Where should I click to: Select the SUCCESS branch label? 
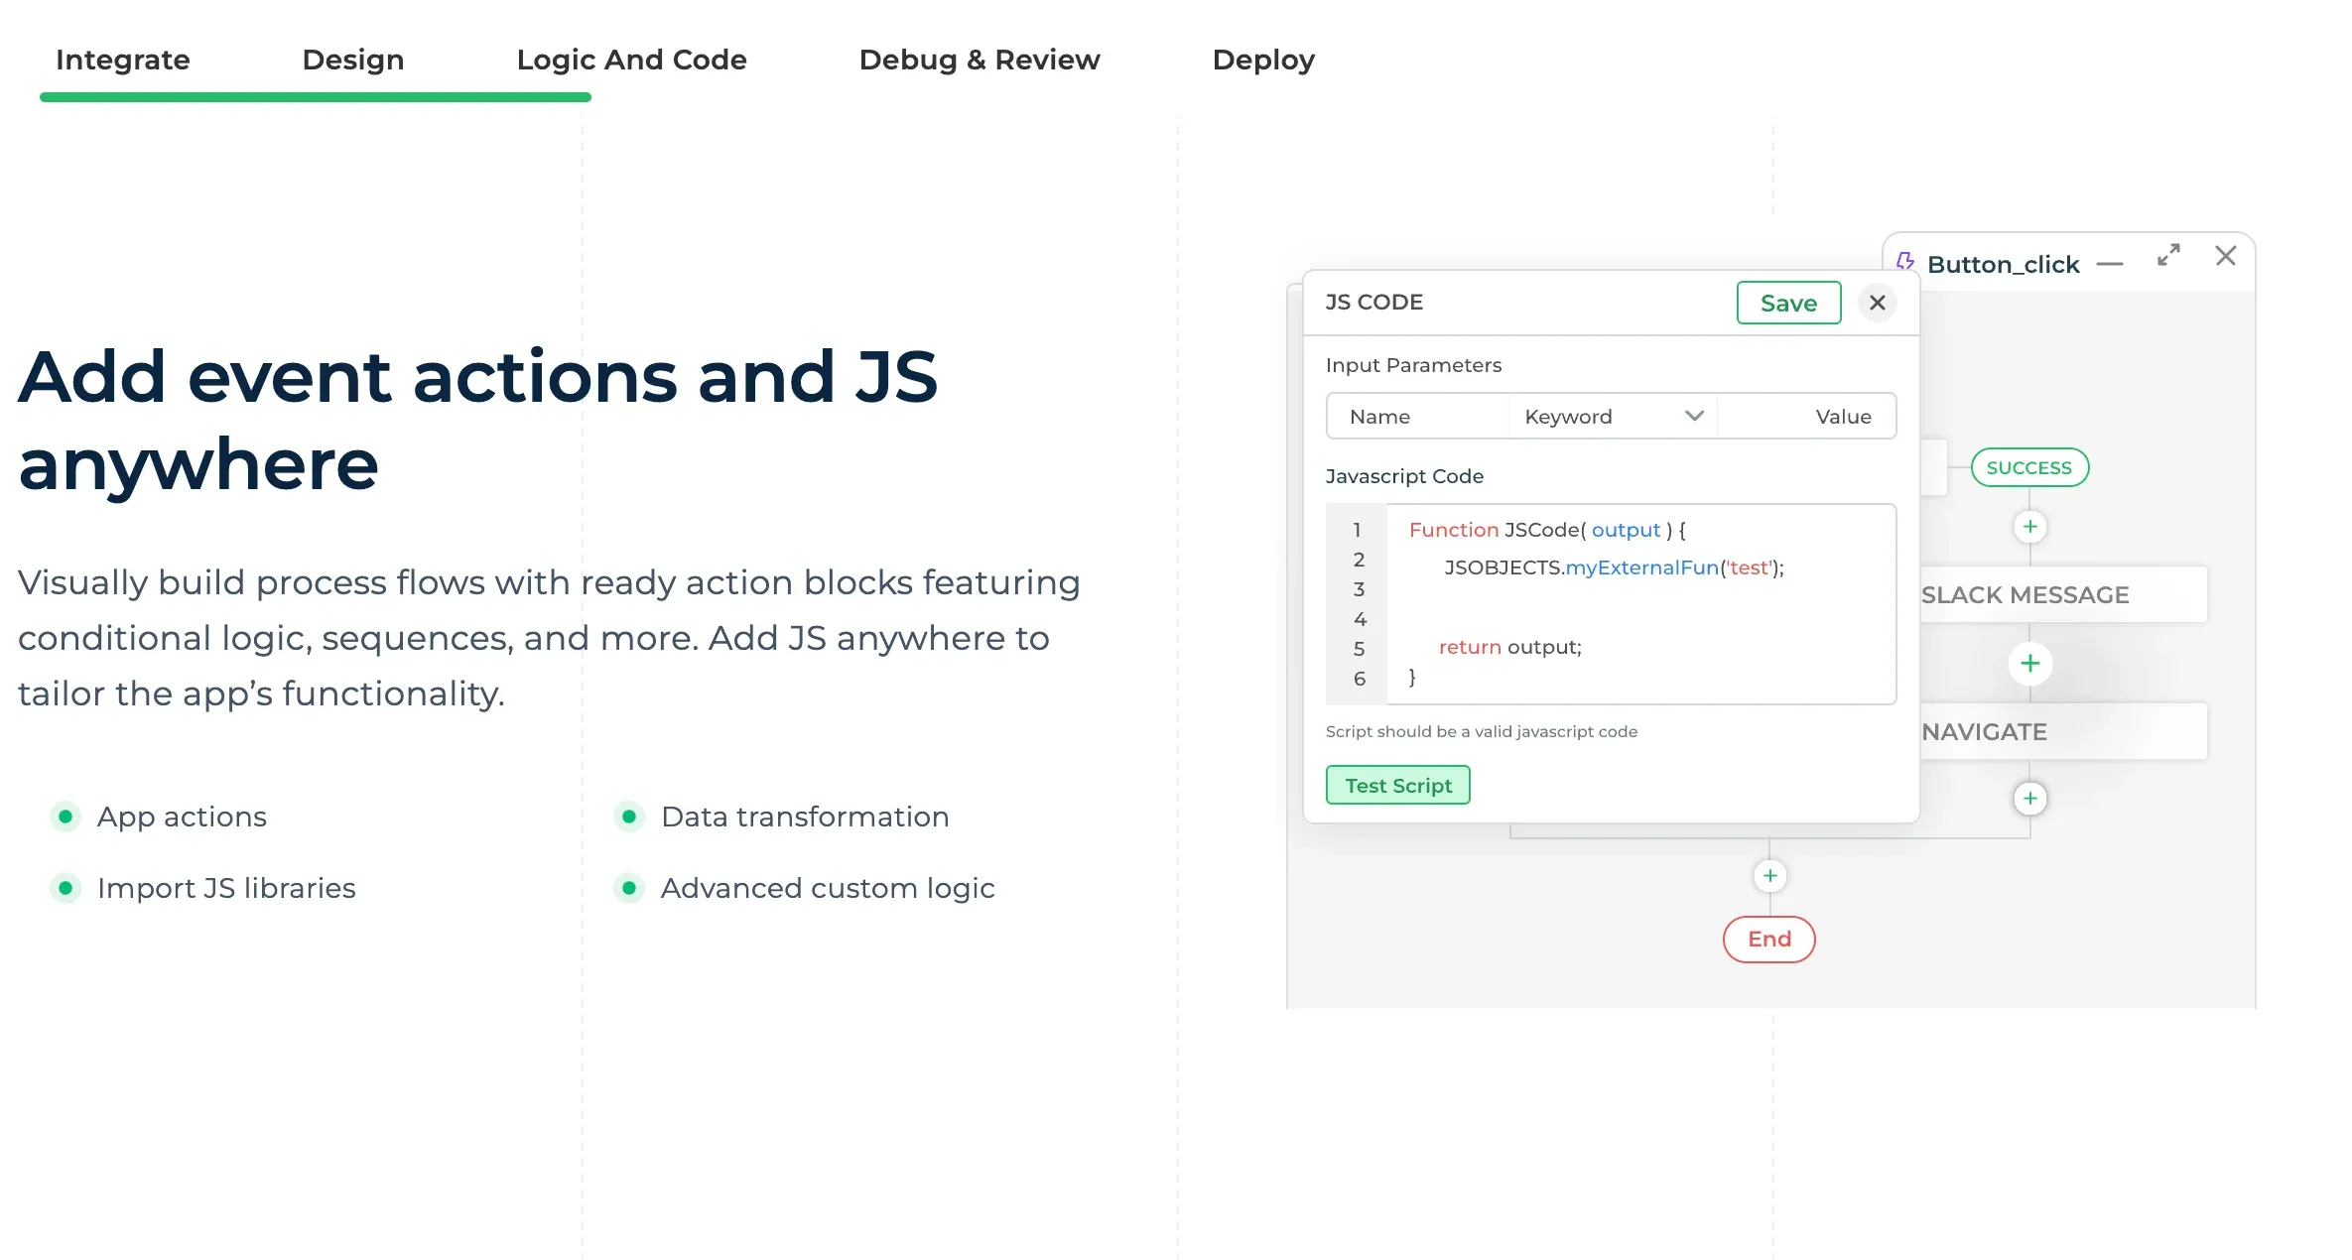pyautogui.click(x=2029, y=467)
